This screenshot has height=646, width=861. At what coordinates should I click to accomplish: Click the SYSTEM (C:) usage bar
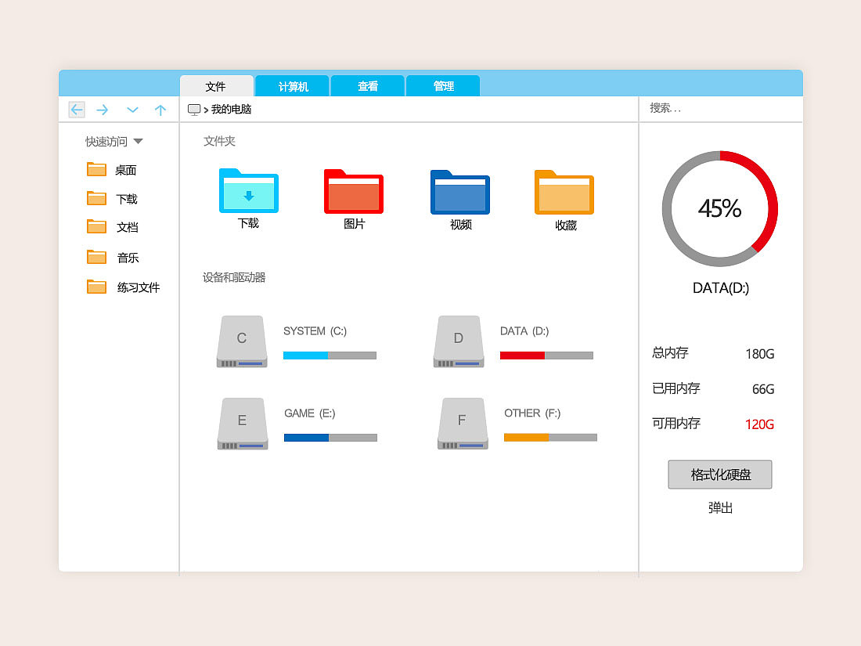(330, 355)
